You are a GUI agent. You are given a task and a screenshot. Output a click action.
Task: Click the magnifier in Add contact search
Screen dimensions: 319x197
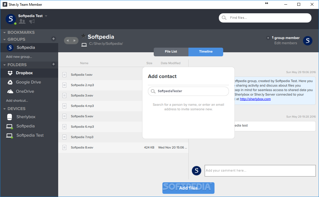(x=153, y=91)
